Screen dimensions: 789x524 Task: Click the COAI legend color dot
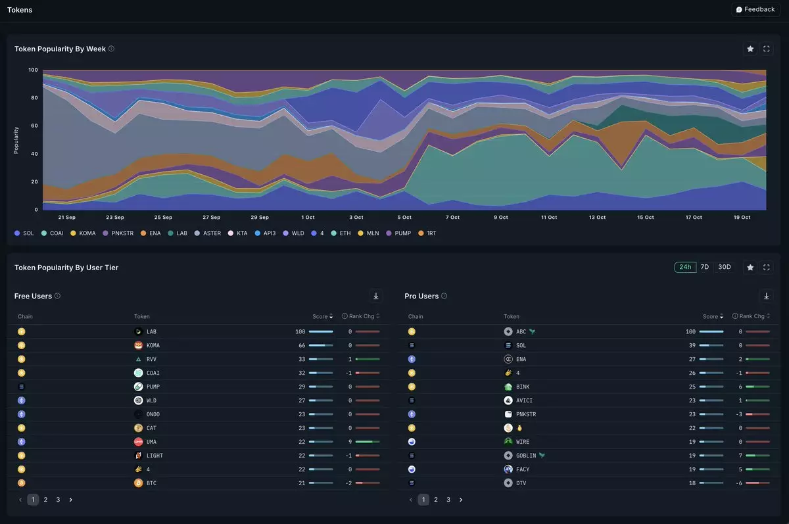[x=43, y=233]
